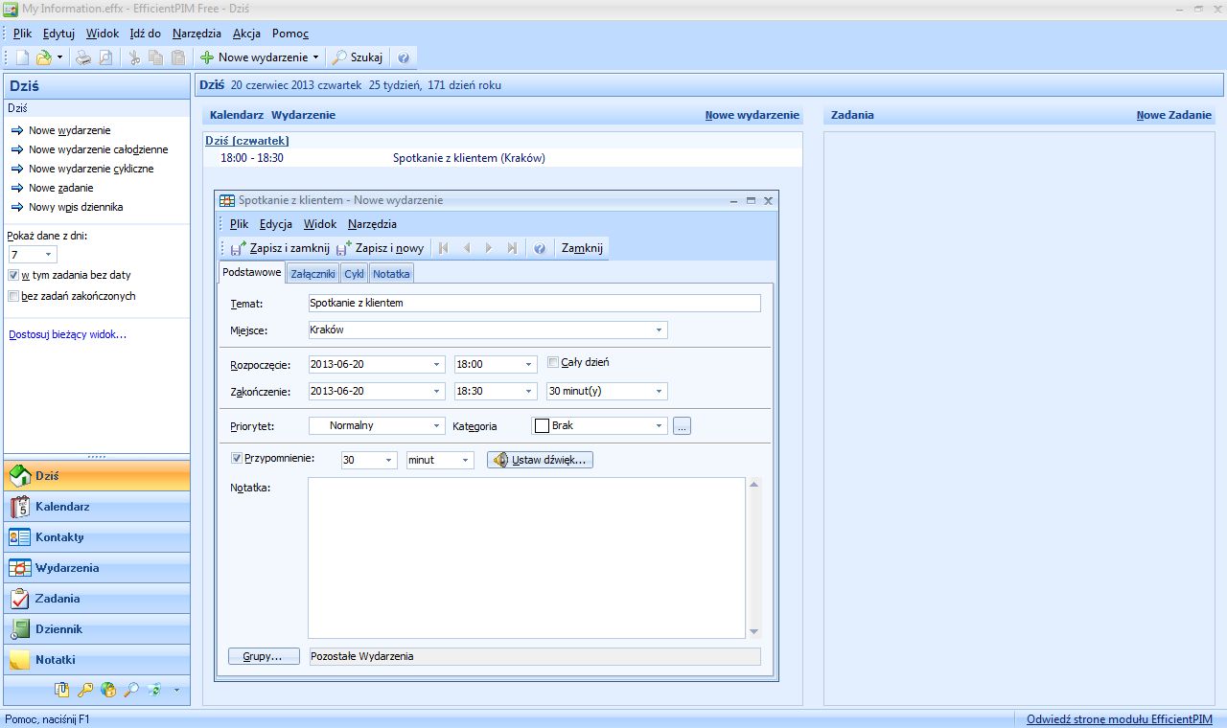Click the print icon on the toolbar

83,57
